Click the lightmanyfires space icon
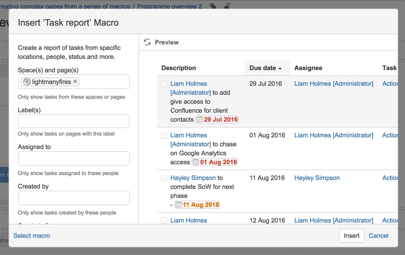Viewport: 405px width, 255px height. tap(27, 82)
